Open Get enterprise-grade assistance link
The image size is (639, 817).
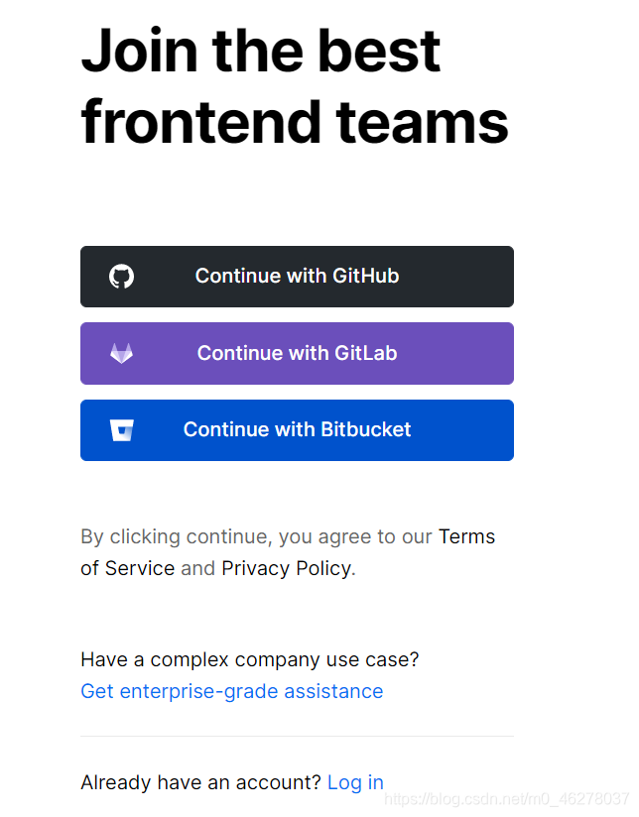click(231, 691)
